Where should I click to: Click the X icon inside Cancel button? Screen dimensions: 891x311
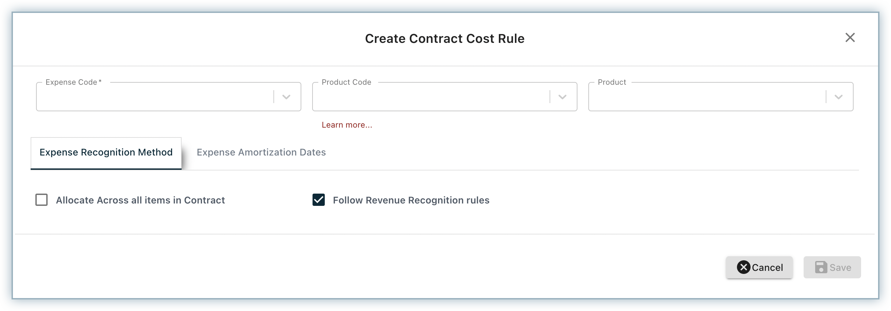point(743,267)
